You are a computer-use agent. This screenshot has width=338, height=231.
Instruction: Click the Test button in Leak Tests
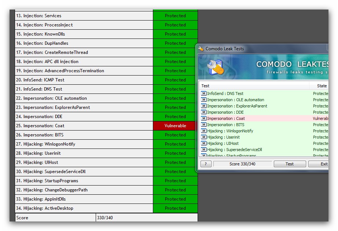(290, 164)
